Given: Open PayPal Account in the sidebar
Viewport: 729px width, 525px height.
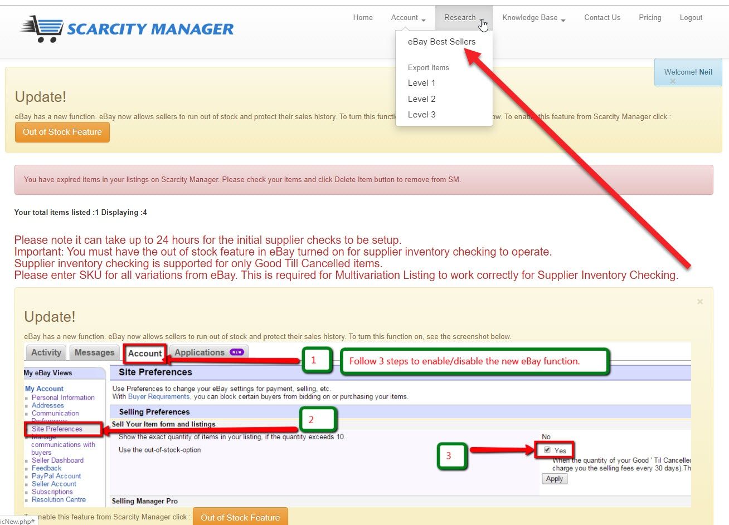Looking at the screenshot, I should pos(56,476).
